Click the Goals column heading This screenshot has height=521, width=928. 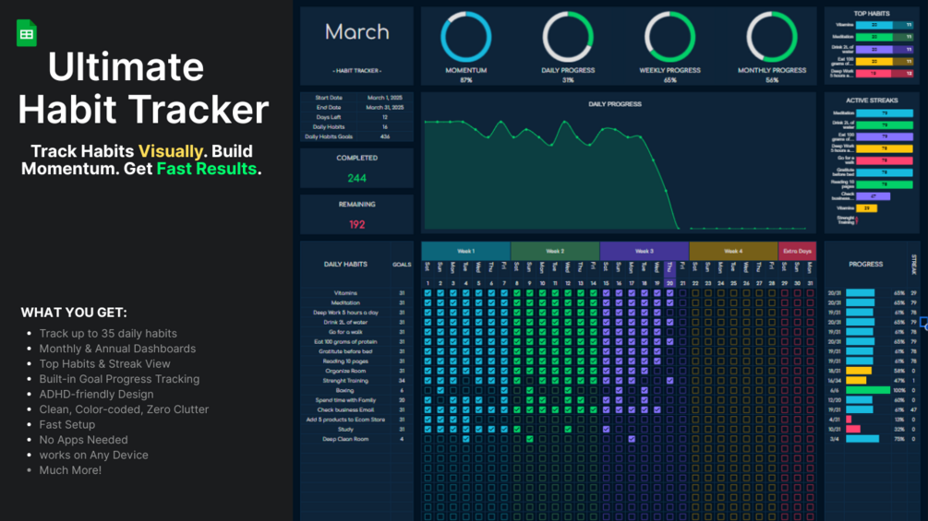tap(402, 265)
